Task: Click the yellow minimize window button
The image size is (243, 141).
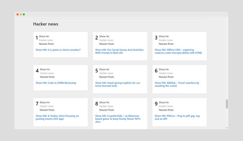Action: pyautogui.click(x=21, y=14)
